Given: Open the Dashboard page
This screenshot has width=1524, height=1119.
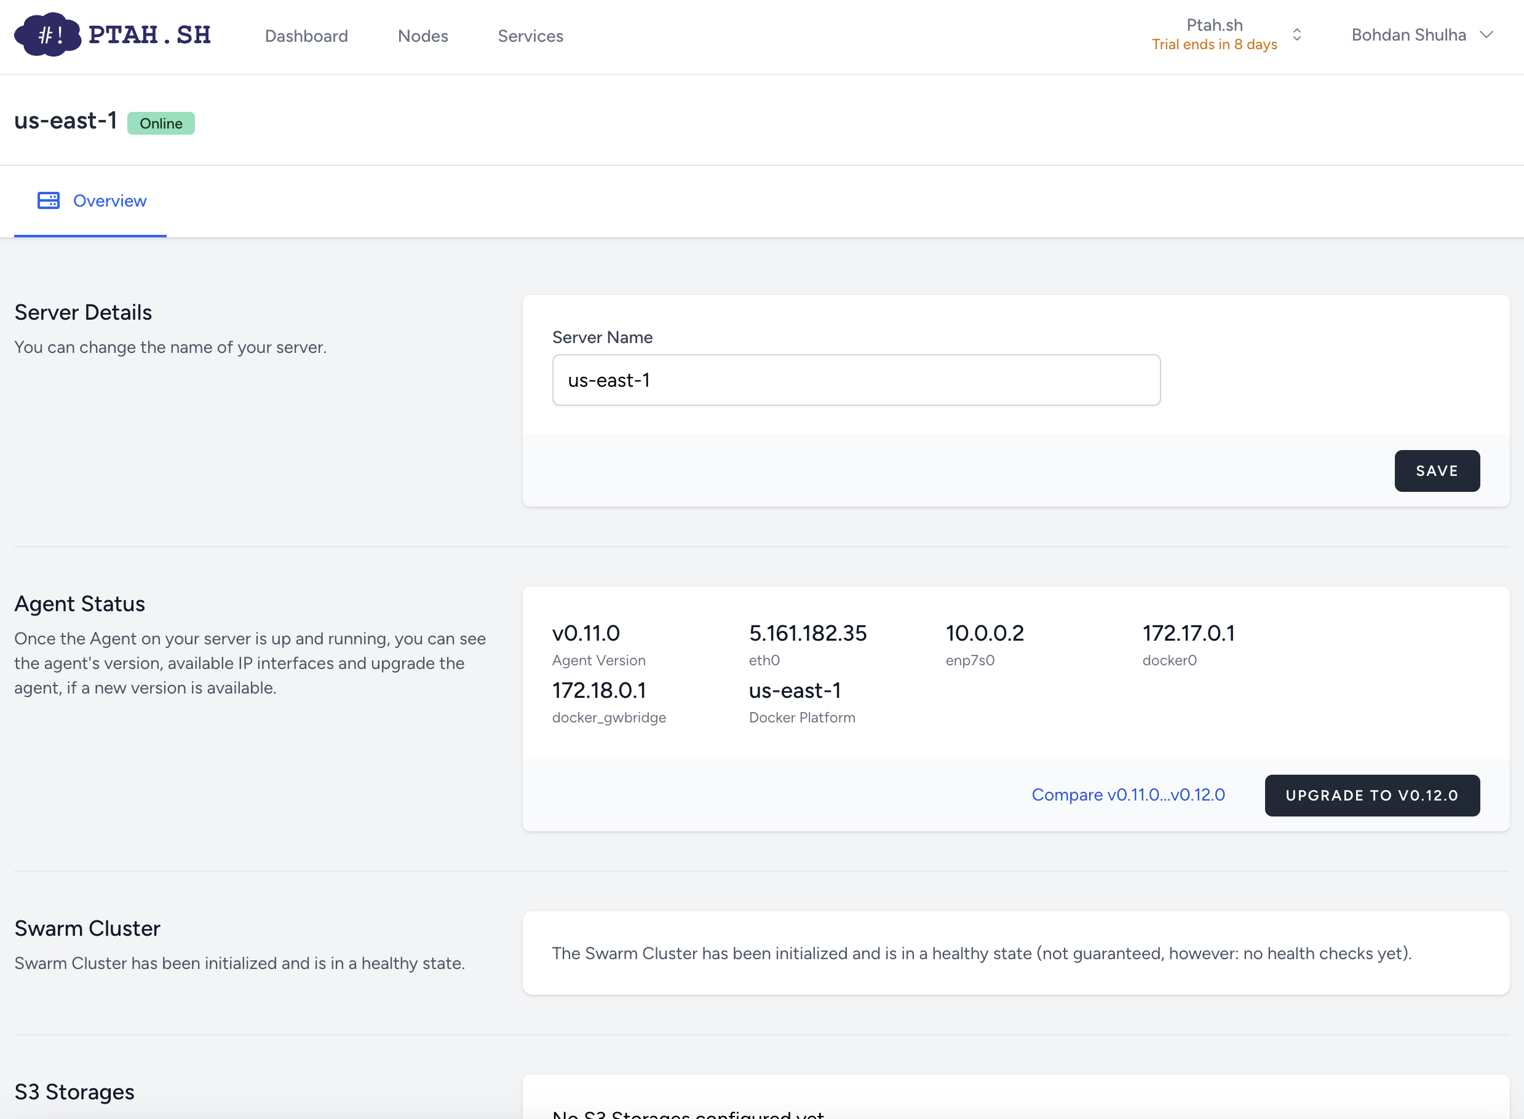Looking at the screenshot, I should click(306, 36).
